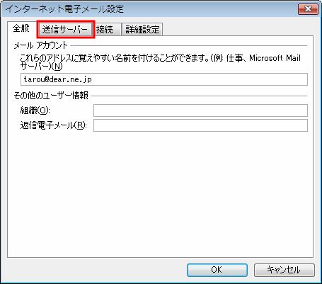Image resolution: width=322 pixels, height=284 pixels.
Task: Dismiss the dialog with キャンセル
Action: (x=284, y=270)
